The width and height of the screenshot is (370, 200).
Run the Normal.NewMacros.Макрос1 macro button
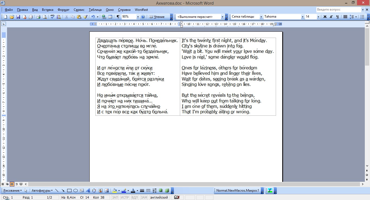tap(238, 191)
